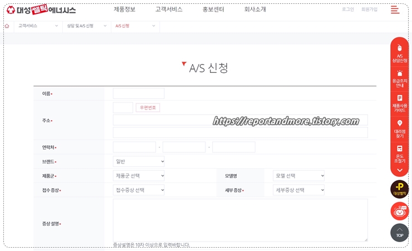The height and width of the screenshot is (251, 412).
Task: Click the 대성쏠틱 round black icon
Action: 400,189
